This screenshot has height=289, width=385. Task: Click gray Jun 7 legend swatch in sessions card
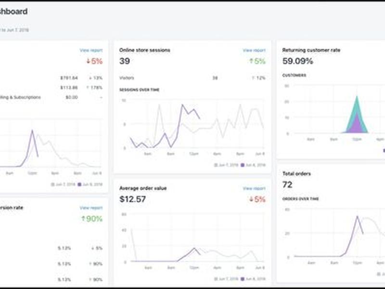216,165
